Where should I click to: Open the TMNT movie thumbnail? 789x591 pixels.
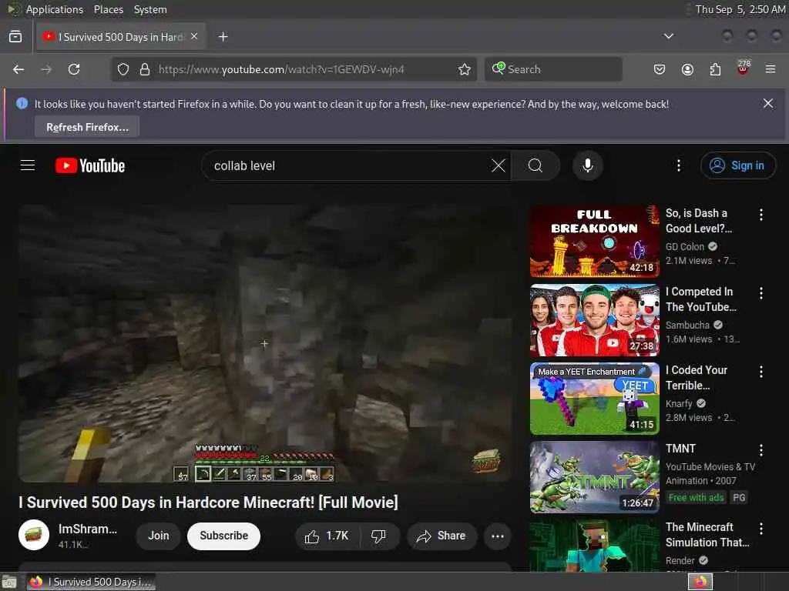point(595,477)
